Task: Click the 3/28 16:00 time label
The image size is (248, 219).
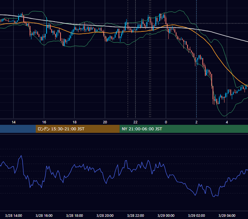Action: [44, 215]
